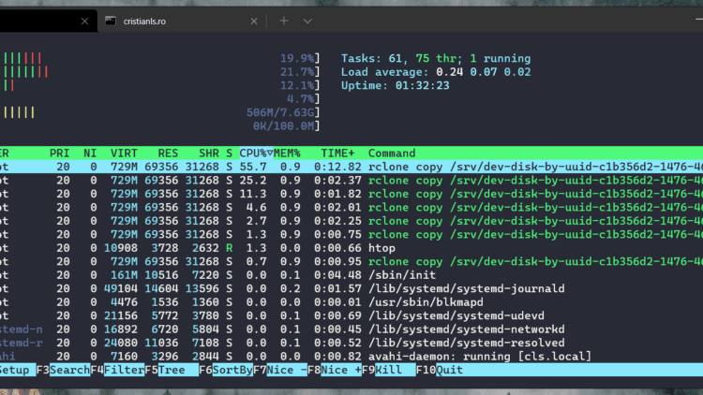Open a new terminal tab with plus
This screenshot has height=395, width=703.
tap(284, 20)
